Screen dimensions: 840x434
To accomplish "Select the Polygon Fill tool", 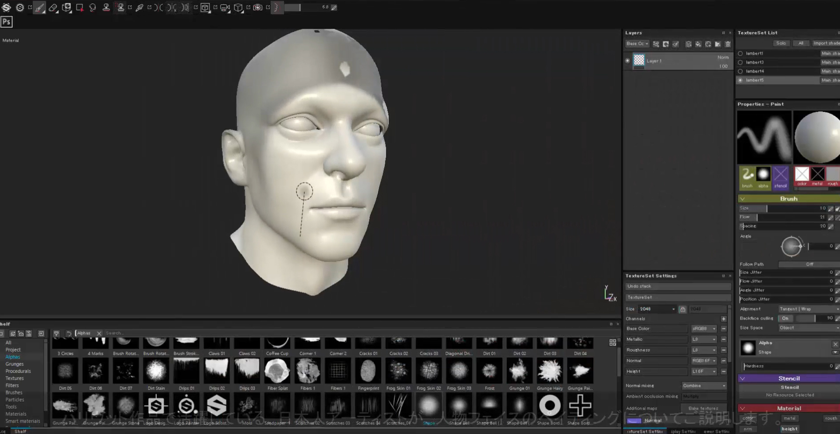I will pos(80,7).
